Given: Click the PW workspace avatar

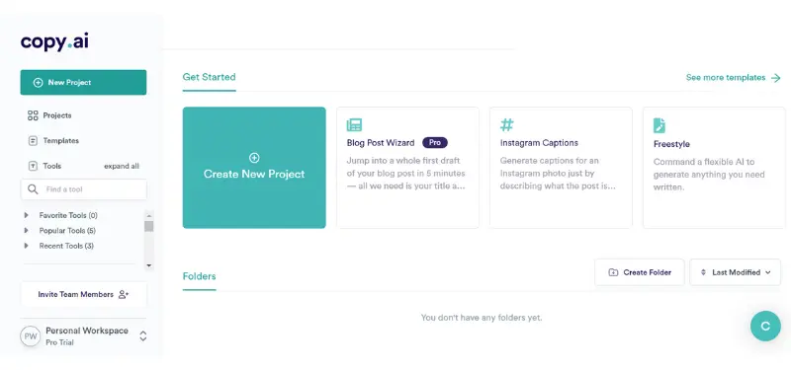Looking at the screenshot, I should click(x=31, y=335).
